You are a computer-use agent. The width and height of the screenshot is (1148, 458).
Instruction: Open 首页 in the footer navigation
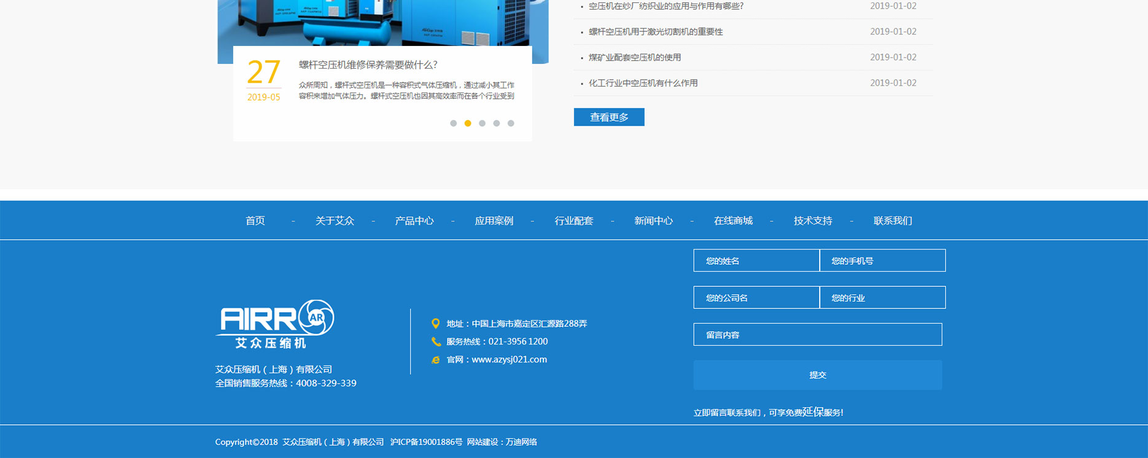click(255, 221)
